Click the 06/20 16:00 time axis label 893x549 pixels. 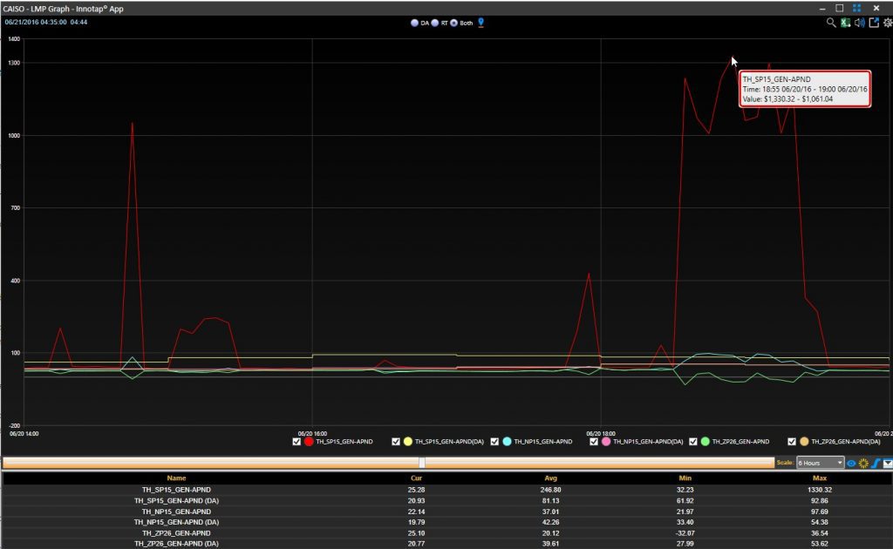coord(312,433)
